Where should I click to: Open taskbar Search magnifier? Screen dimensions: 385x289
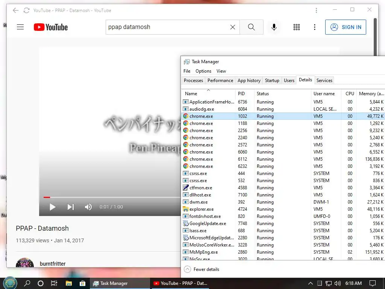27,283
